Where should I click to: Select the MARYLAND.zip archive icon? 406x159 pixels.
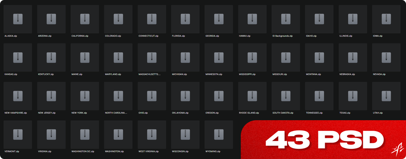(x=118, y=58)
